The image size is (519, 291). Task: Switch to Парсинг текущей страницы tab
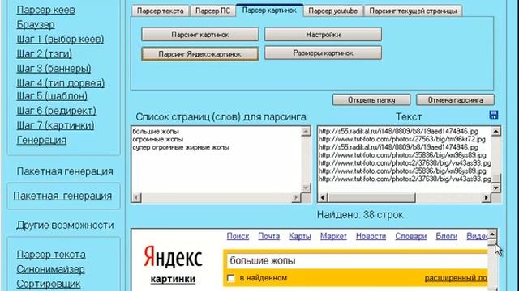pos(413,11)
